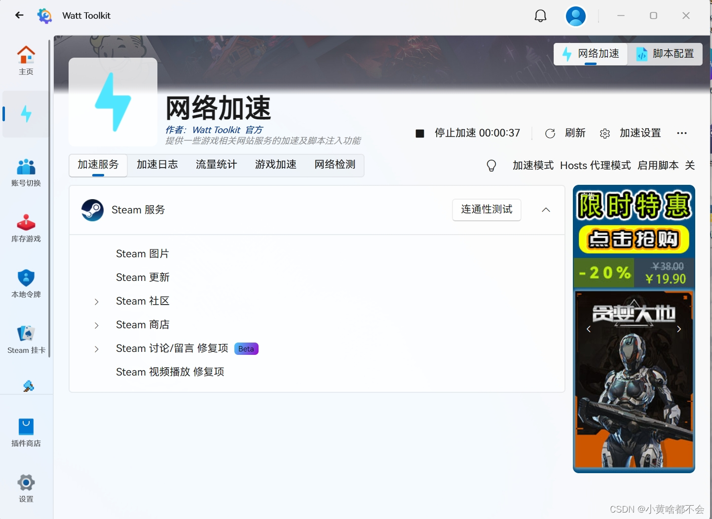
Task: Open 本地令牌 local authenticator
Action: (26, 284)
